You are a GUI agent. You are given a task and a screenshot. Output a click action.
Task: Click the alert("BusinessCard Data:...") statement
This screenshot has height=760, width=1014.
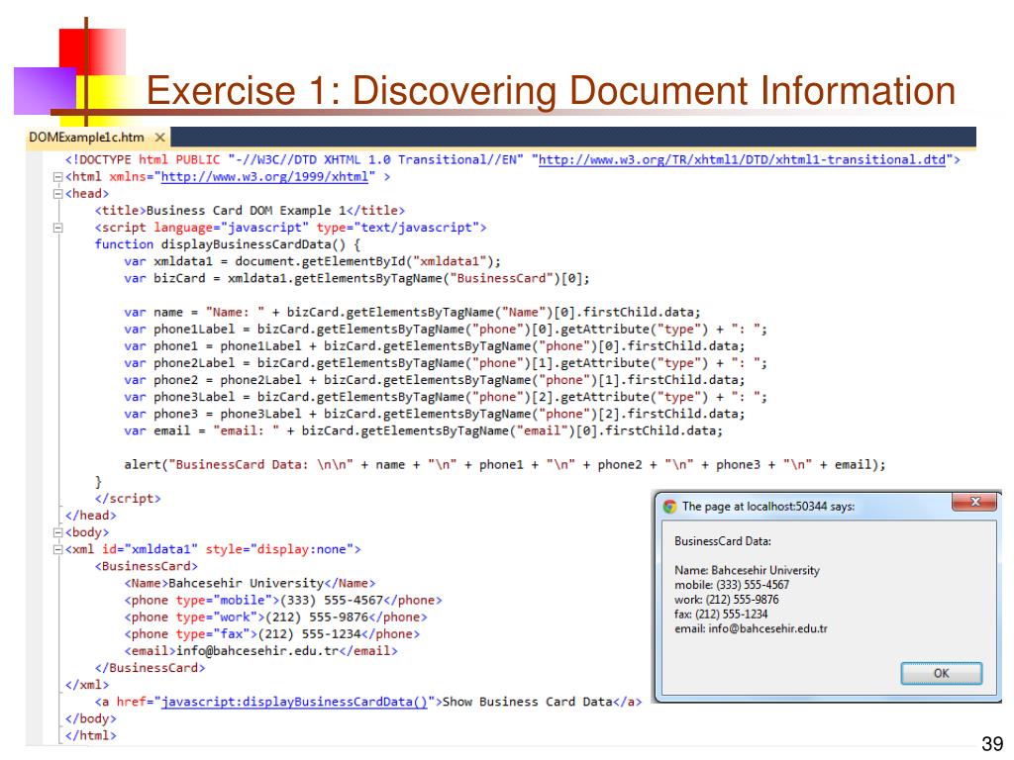click(x=504, y=465)
